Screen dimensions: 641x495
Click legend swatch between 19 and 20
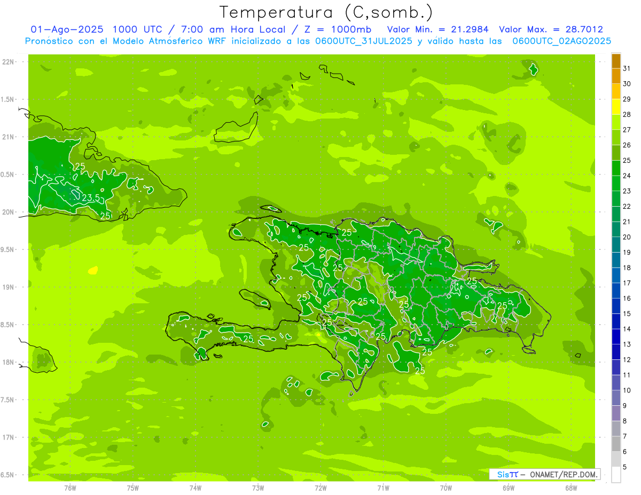616,245
